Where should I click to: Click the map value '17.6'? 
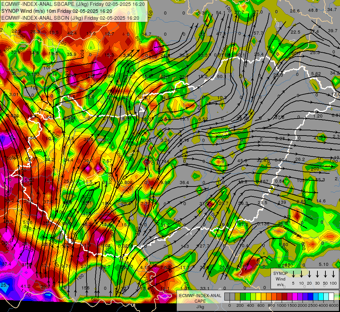(91, 33)
